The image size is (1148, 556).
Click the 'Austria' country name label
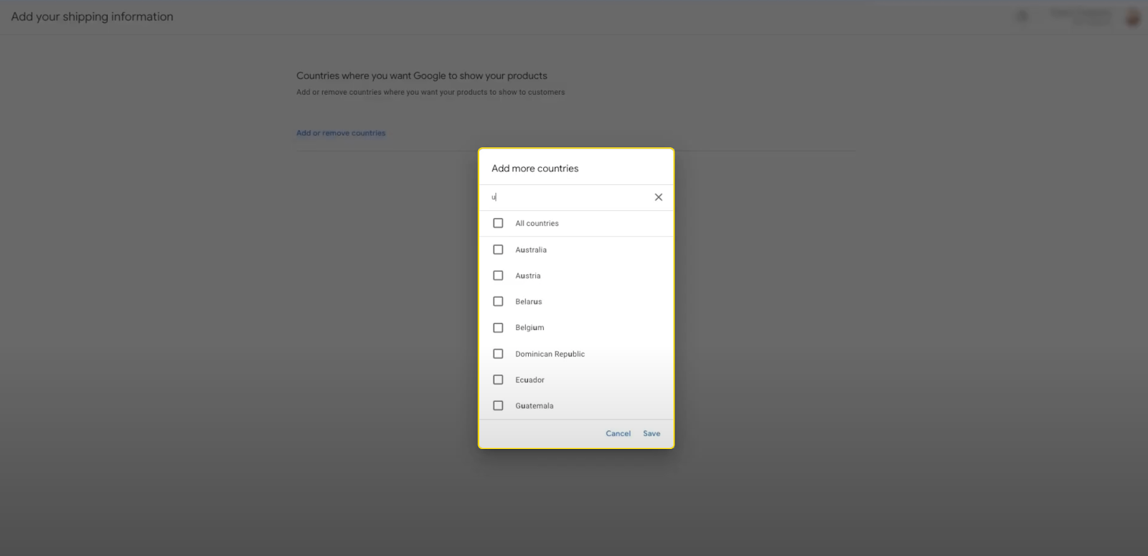[x=527, y=275]
